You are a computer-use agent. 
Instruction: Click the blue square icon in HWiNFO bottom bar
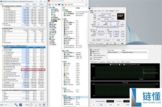click(x=21, y=105)
